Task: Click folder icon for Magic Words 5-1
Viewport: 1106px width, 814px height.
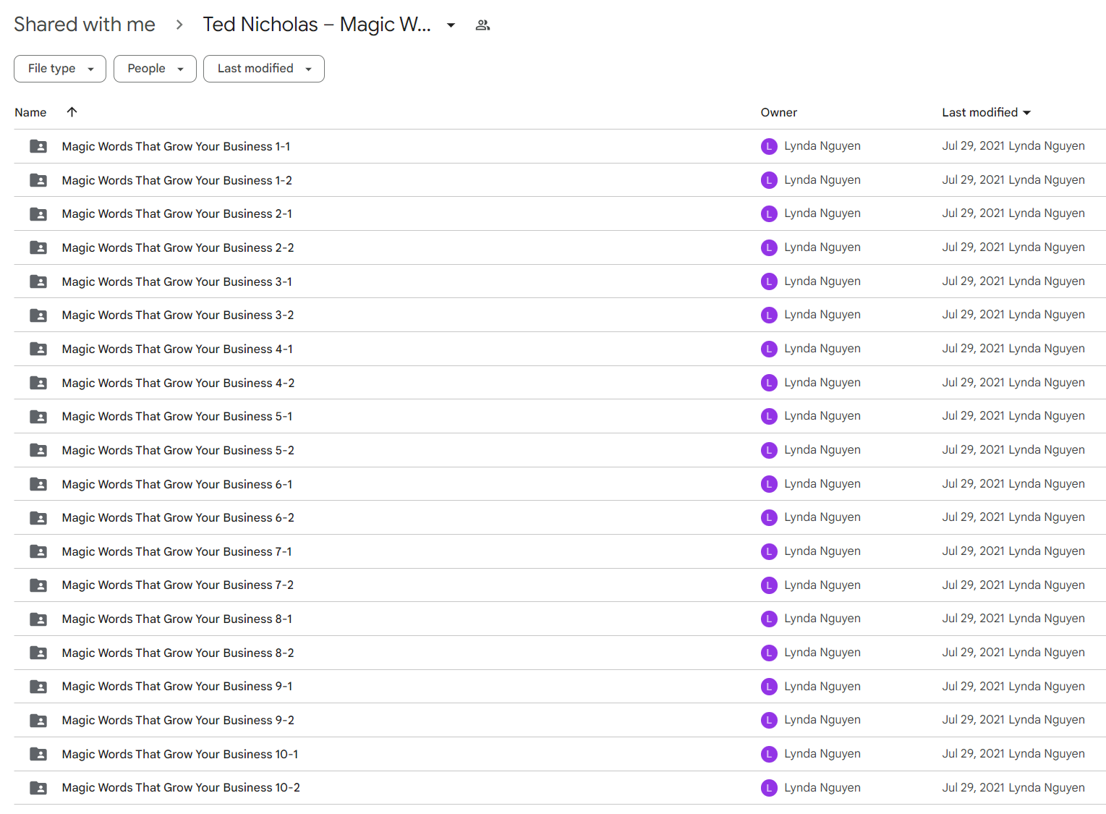Action: 38,417
